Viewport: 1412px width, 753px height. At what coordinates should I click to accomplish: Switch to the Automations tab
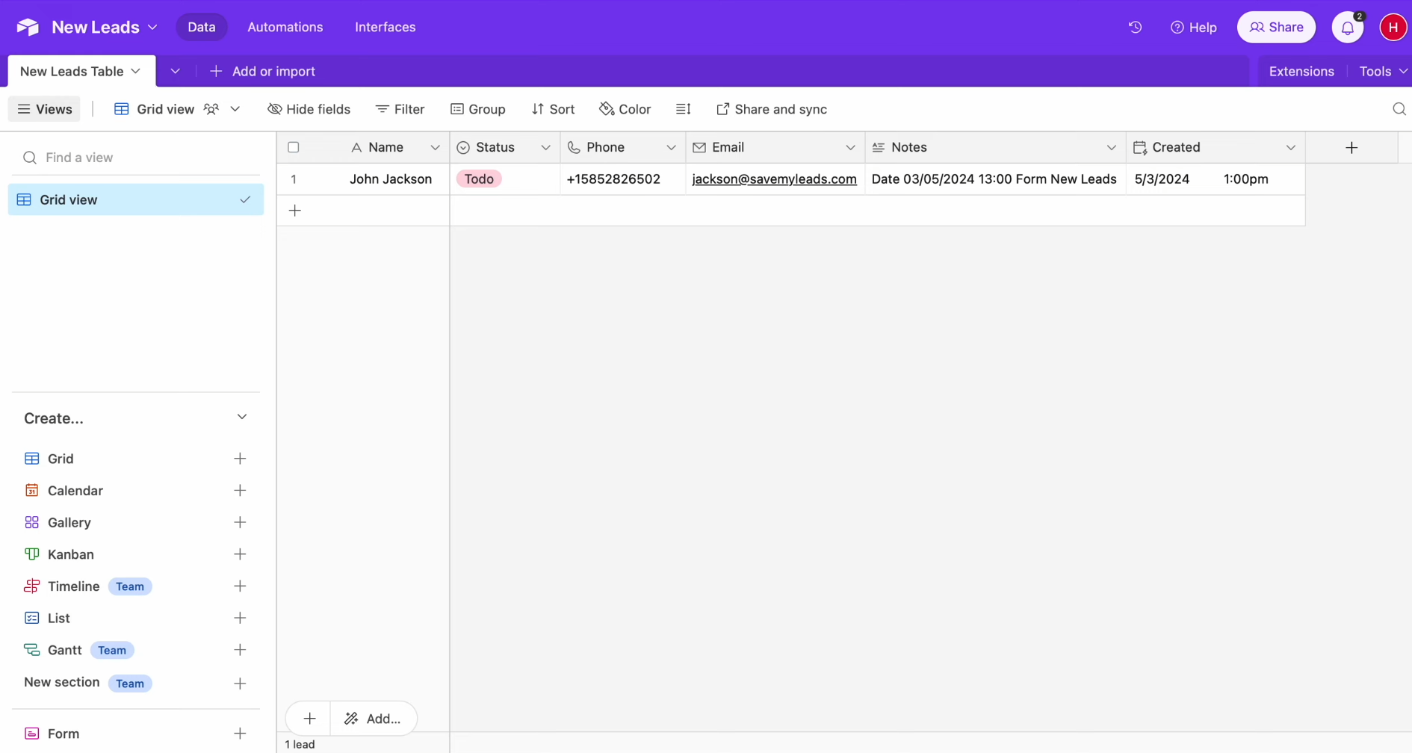tap(285, 27)
